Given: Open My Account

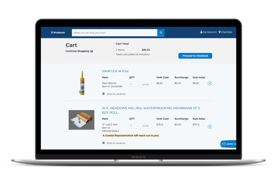Looking at the screenshot, I should click(x=208, y=32).
